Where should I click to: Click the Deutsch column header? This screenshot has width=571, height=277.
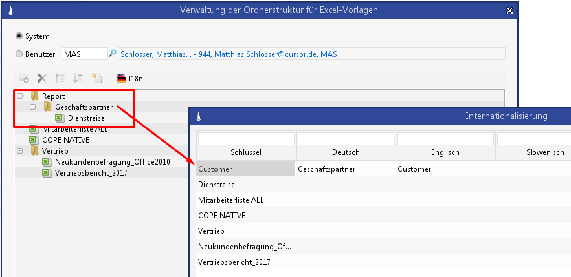point(346,152)
